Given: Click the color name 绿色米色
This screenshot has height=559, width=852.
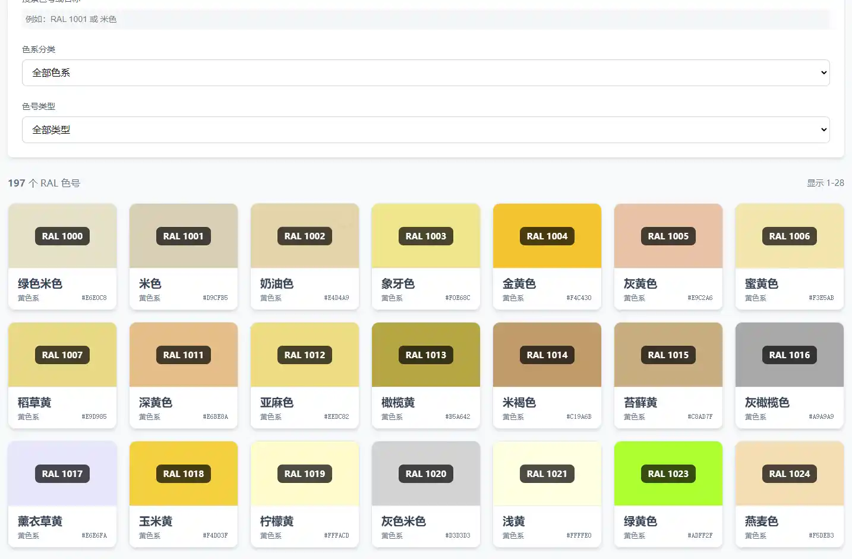Looking at the screenshot, I should [x=40, y=284].
